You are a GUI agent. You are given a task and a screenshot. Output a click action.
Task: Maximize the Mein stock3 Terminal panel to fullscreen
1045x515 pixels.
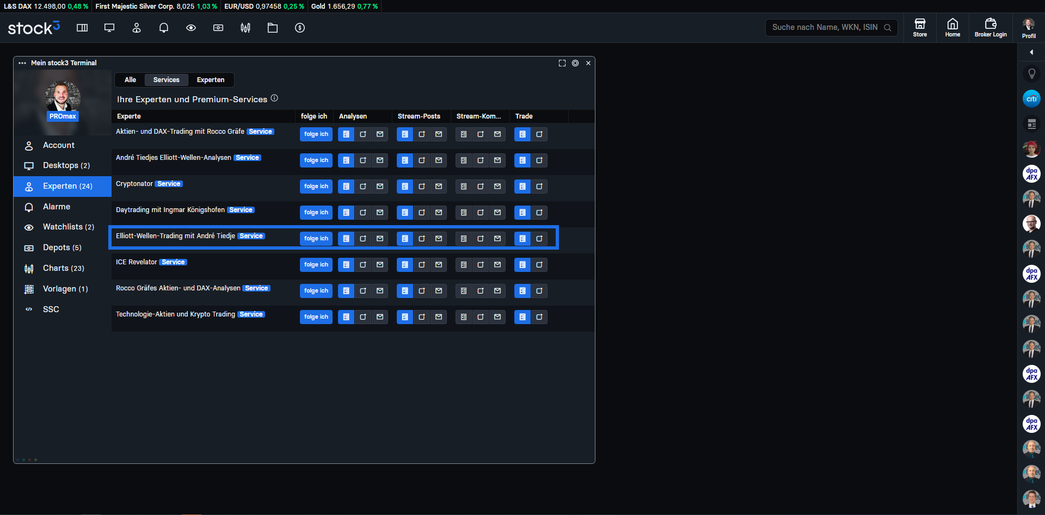(562, 63)
